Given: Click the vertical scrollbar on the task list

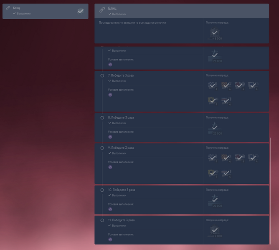Looking at the screenshot, I should 270,191.
